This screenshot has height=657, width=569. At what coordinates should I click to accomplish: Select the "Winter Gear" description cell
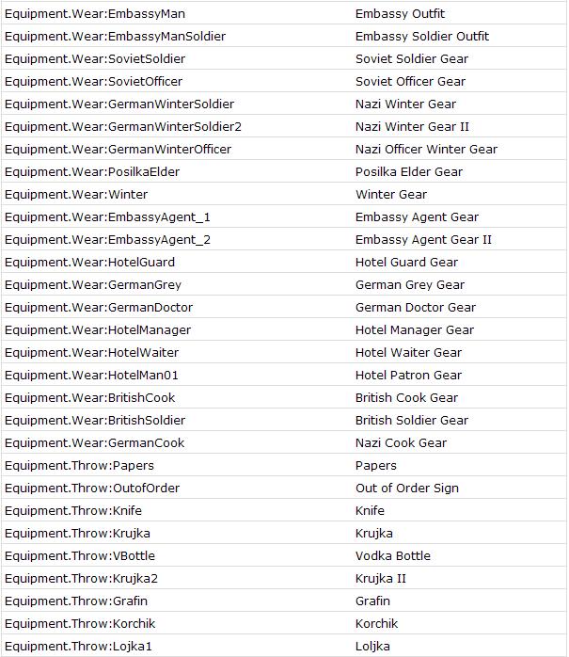[x=391, y=195]
